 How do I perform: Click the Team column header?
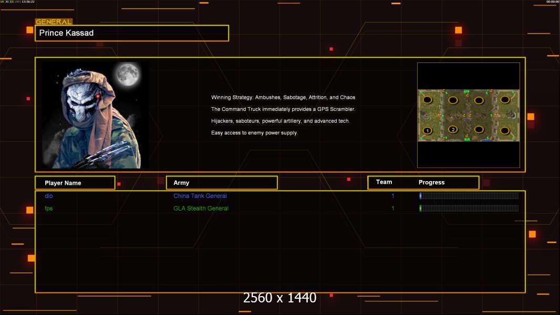click(x=384, y=182)
